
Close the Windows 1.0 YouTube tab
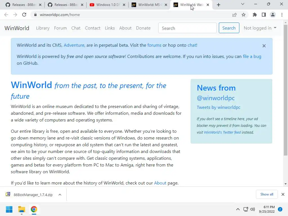124,5
